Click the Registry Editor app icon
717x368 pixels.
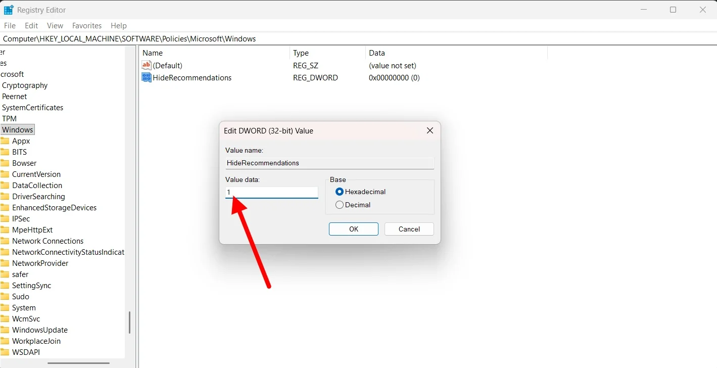[x=9, y=10]
